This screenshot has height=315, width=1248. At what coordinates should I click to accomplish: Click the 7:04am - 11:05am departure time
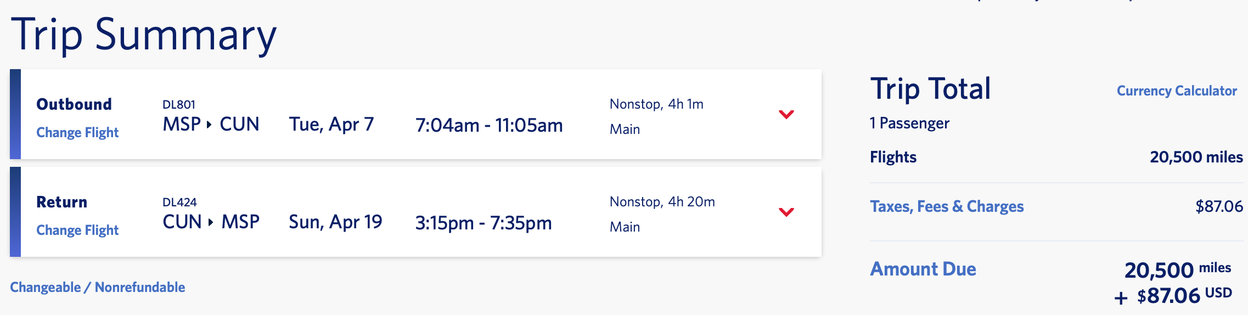489,126
